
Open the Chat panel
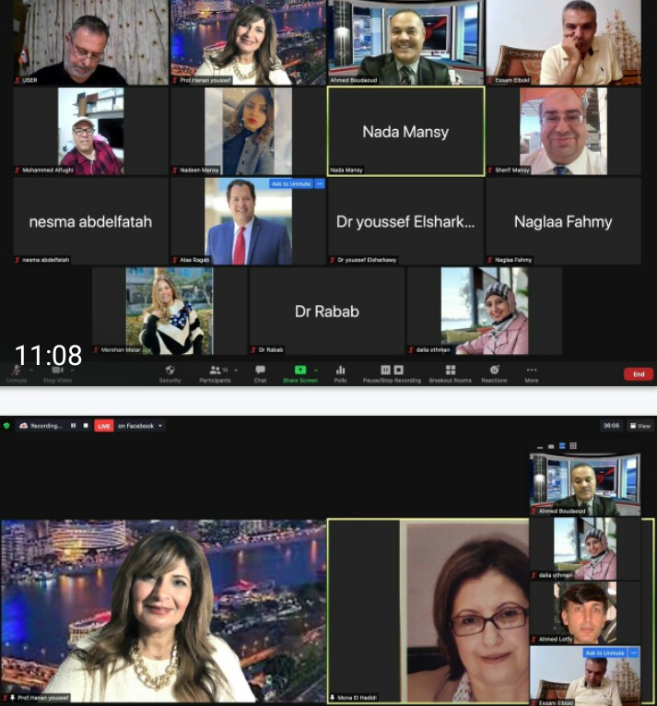[x=260, y=371]
